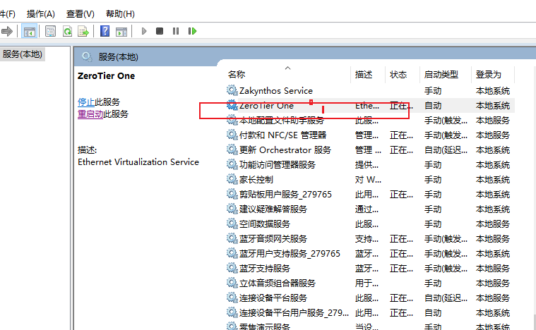This screenshot has height=330, width=536.
Task: Select the Zakynthos Service row
Action: [275, 91]
